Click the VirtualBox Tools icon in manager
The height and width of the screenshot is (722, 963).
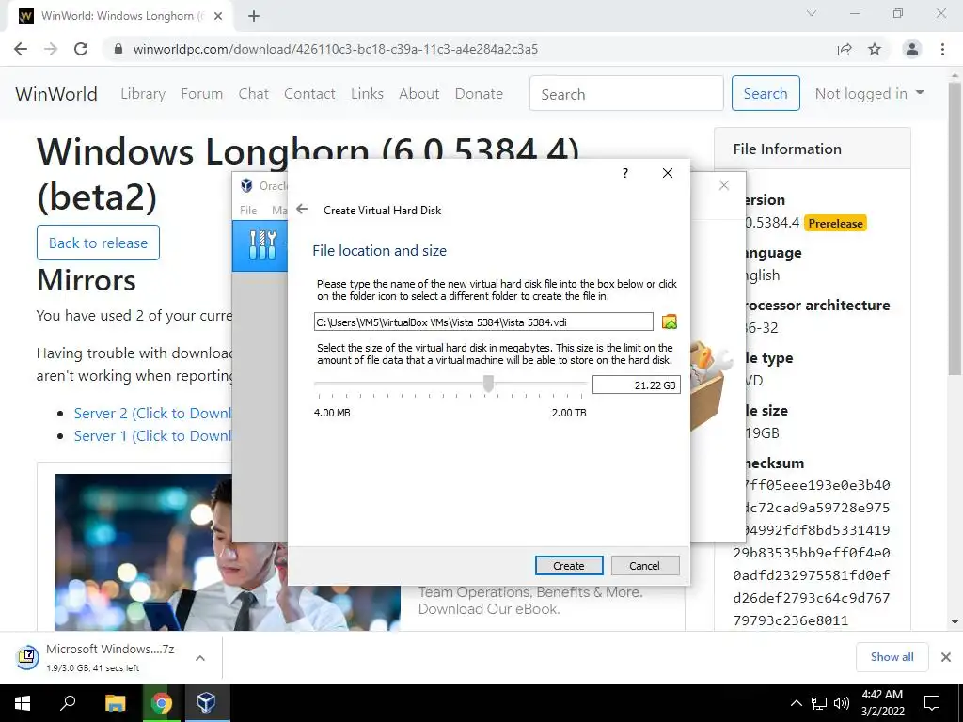point(263,245)
